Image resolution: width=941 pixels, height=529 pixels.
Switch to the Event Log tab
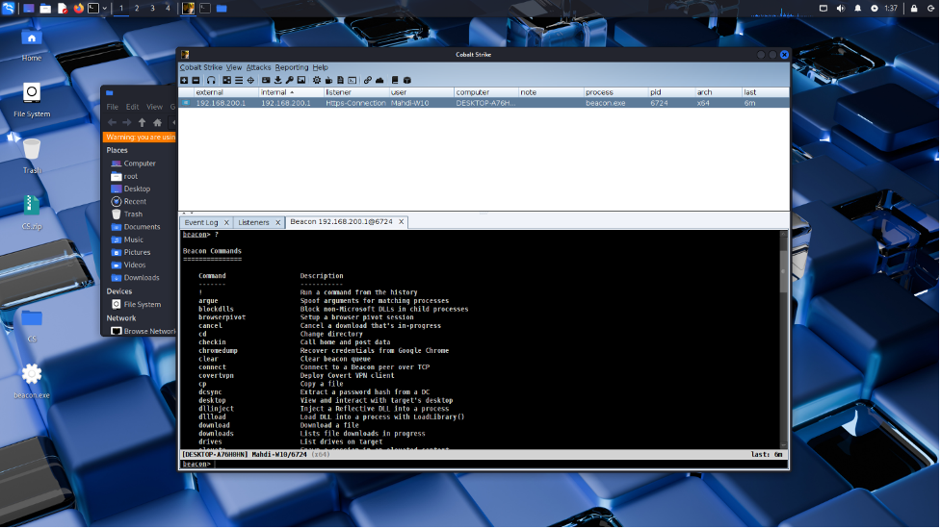pyautogui.click(x=201, y=222)
